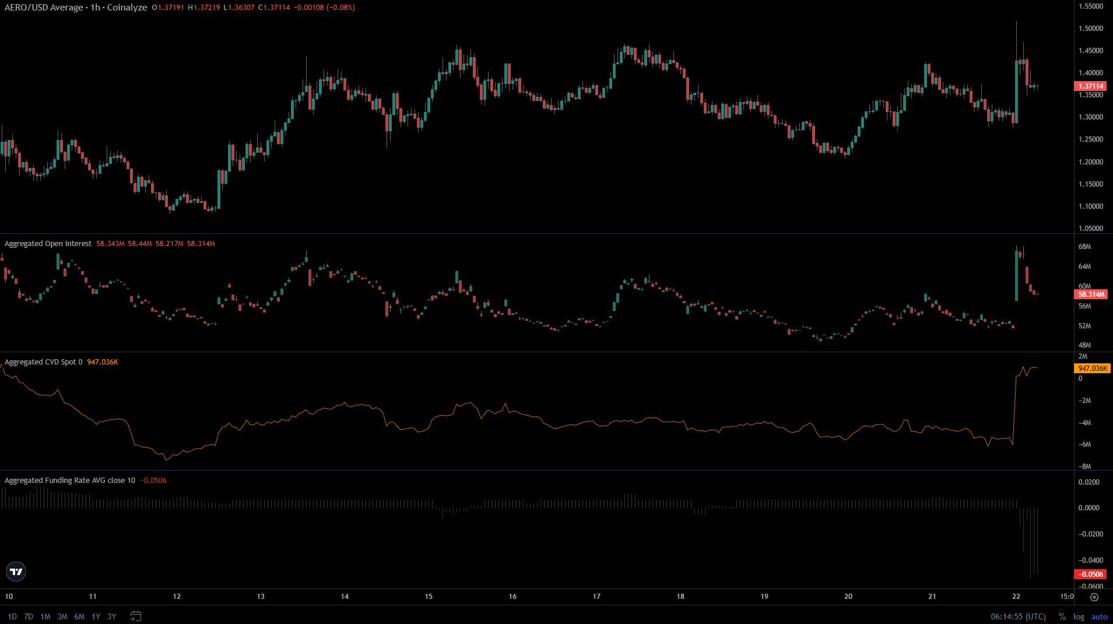The image size is (1113, 624).
Task: Select the Aggregated CVD Spot indicator label
Action: click(43, 362)
